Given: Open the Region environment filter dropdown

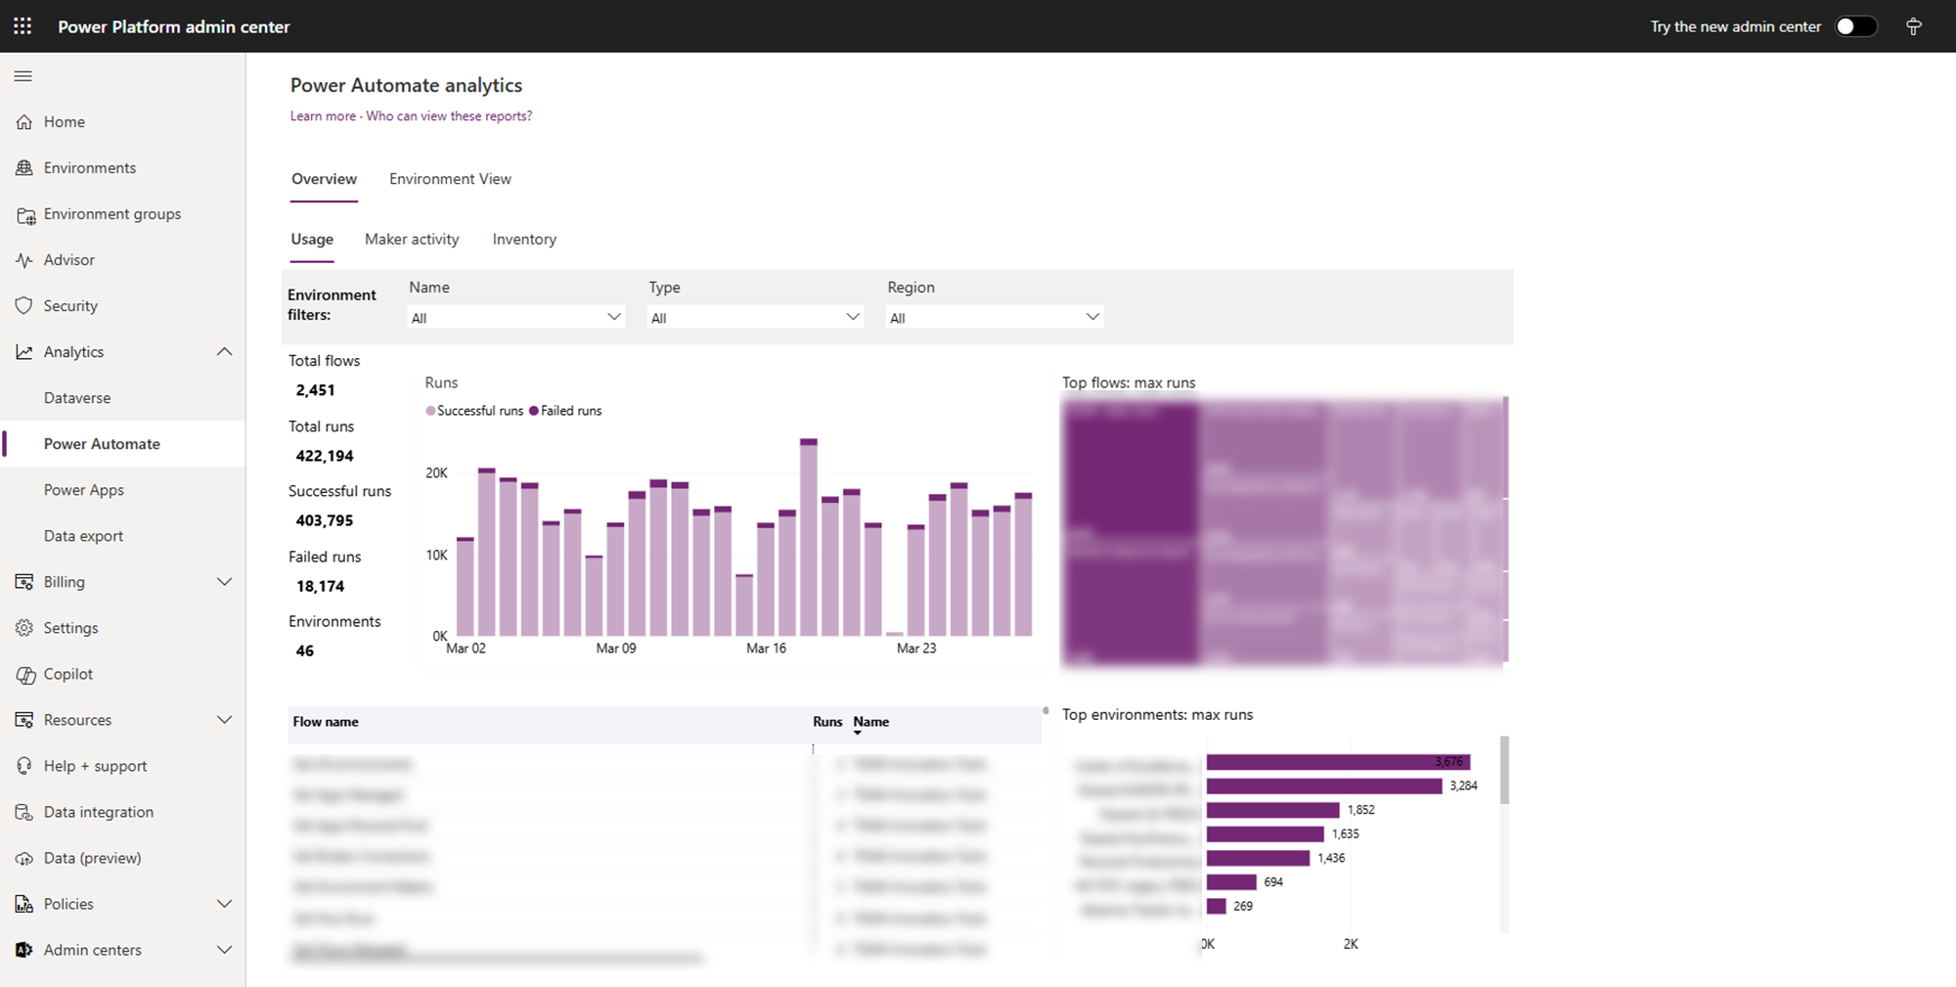Looking at the screenshot, I should tap(995, 317).
